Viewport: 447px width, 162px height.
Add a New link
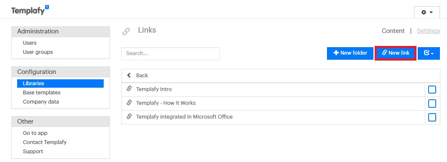[396, 53]
